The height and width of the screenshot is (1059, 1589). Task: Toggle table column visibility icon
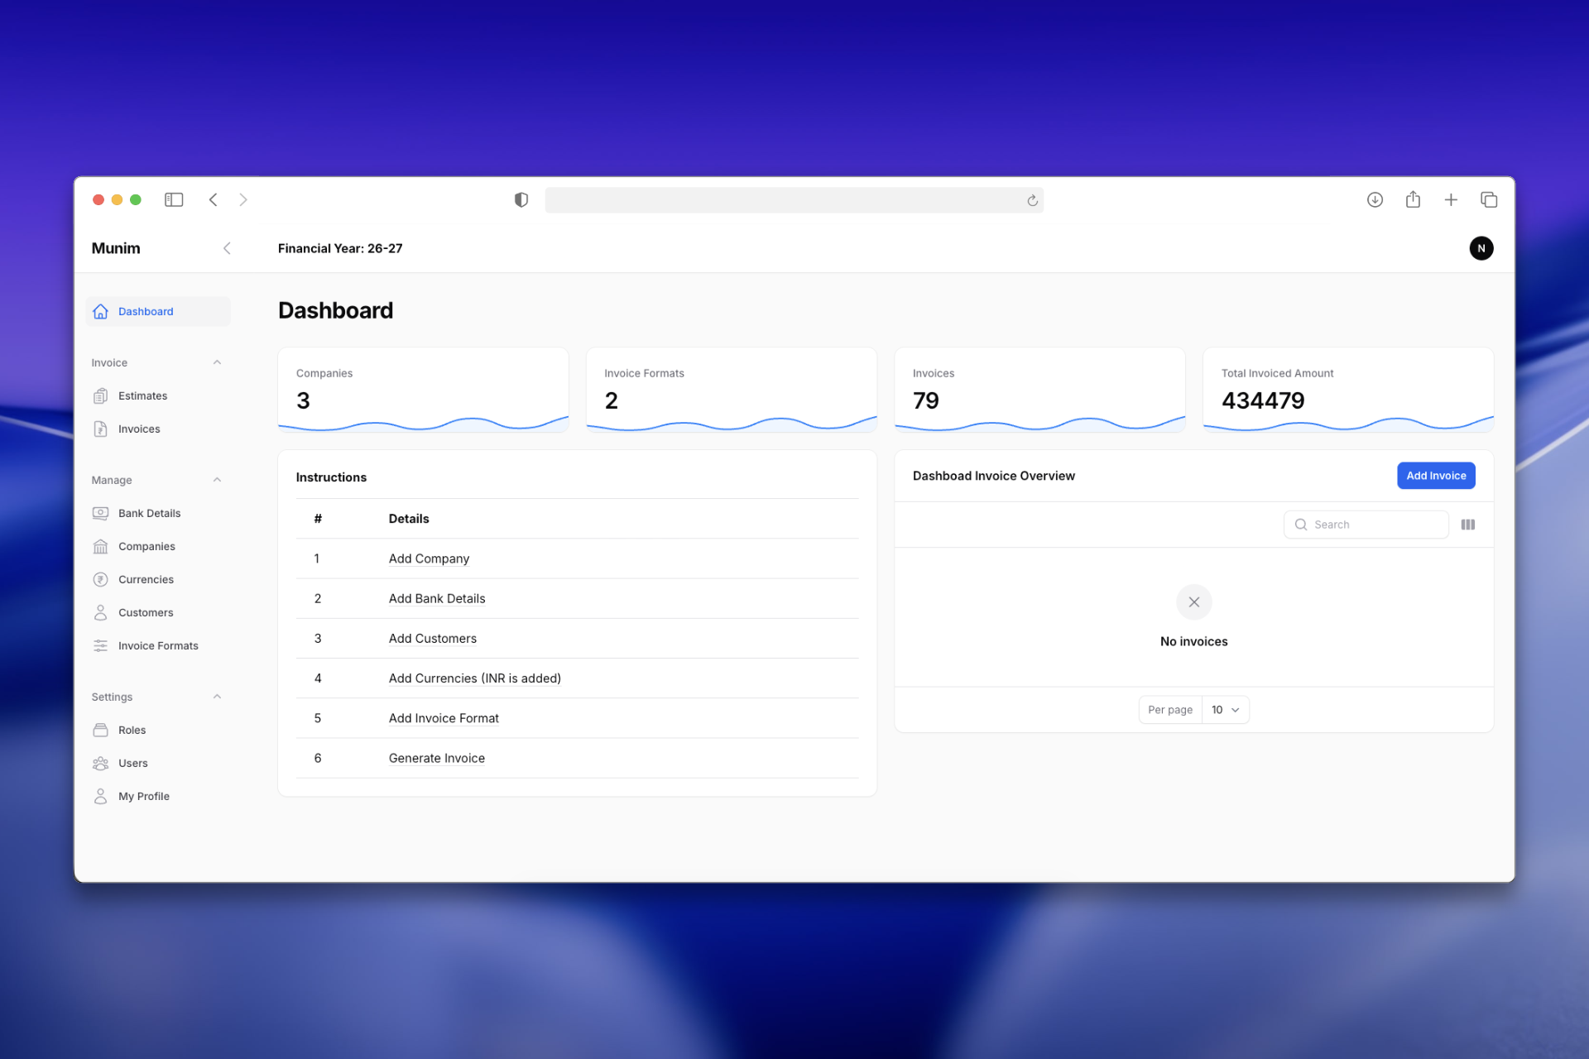pos(1468,525)
